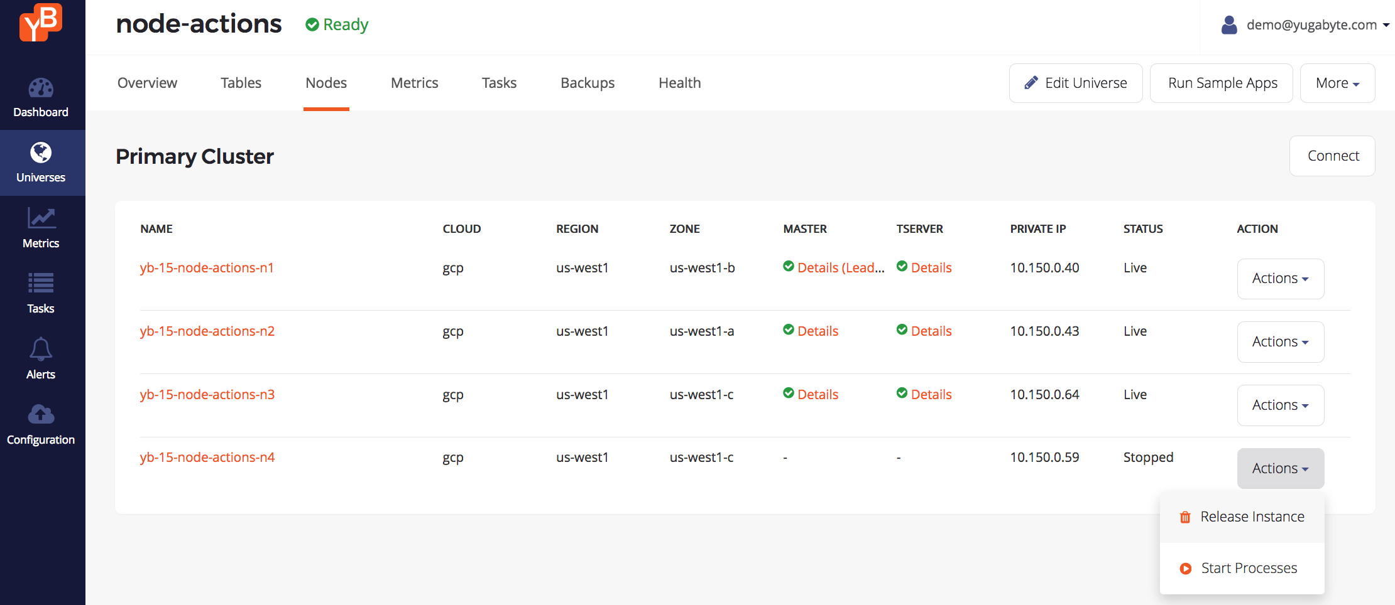This screenshot has width=1395, height=605.
Task: Click the Connect button
Action: pos(1332,156)
